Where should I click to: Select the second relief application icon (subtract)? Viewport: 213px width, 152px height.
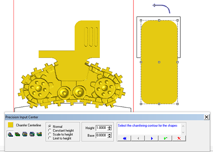17,134
